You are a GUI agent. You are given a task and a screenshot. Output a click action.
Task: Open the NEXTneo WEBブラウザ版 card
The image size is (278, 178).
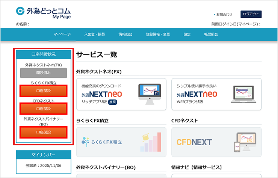pyautogui.click(x=216, y=94)
